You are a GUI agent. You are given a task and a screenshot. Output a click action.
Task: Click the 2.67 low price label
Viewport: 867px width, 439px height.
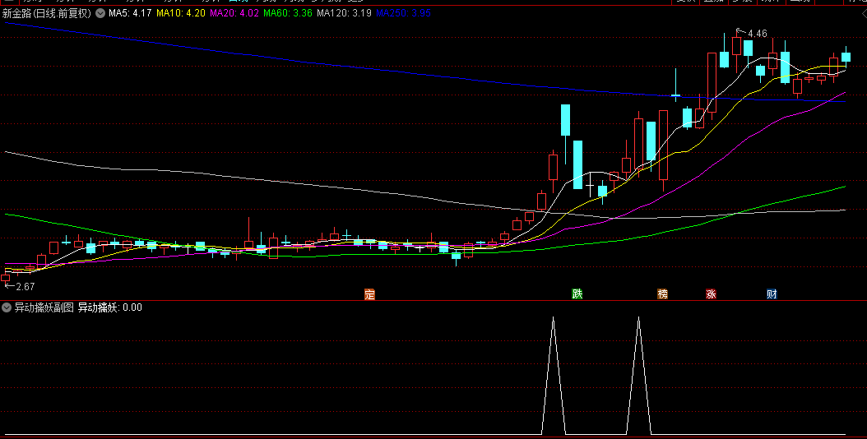tap(25, 286)
